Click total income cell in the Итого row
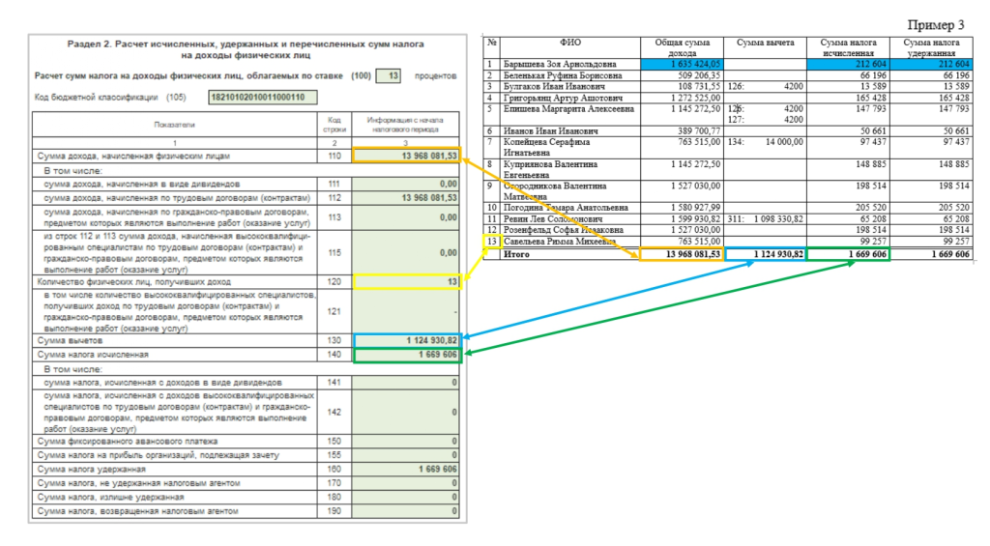Viewport: 990px width, 546px height. pyautogui.click(x=682, y=254)
